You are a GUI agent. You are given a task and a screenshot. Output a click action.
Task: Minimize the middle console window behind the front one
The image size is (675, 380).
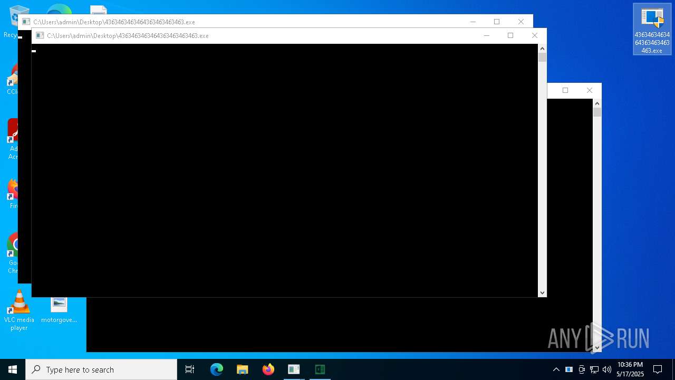point(472,22)
